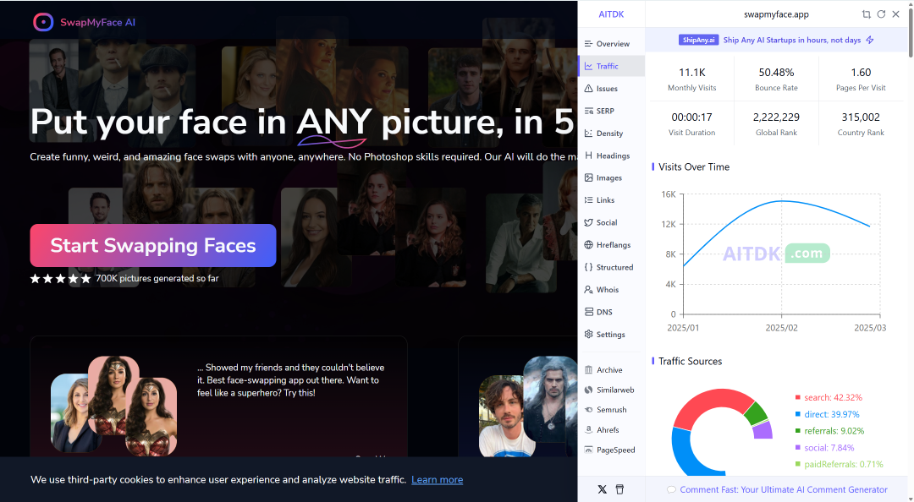Click the Settings gear icon
This screenshot has width=914, height=502.
(589, 335)
